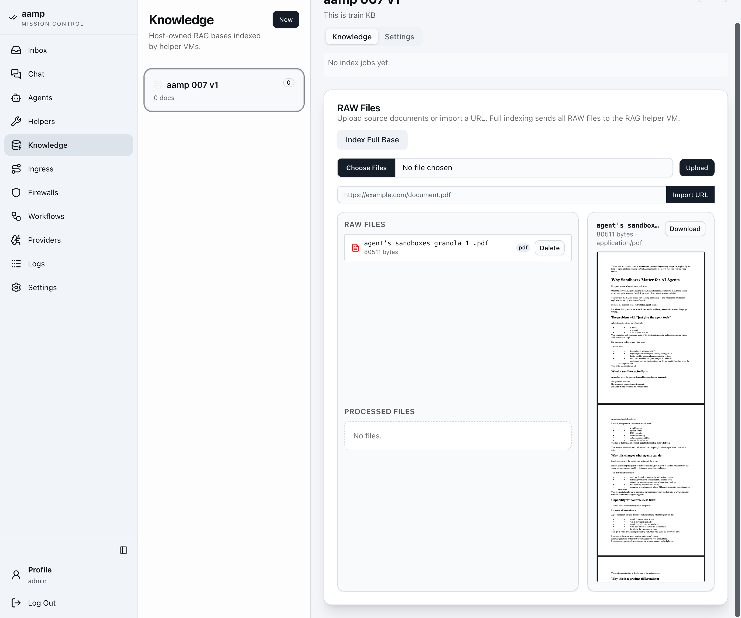Image resolution: width=741 pixels, height=618 pixels.
Task: Click the first PDF preview page
Action: (x=651, y=327)
